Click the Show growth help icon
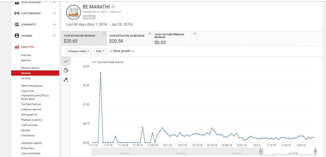Image resolution: width=326 pixels, height=157 pixels. (133, 51)
